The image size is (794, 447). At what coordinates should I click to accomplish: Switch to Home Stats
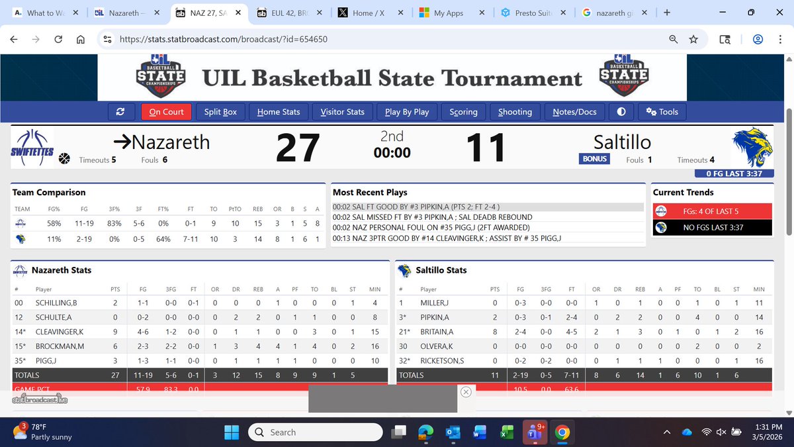(279, 112)
